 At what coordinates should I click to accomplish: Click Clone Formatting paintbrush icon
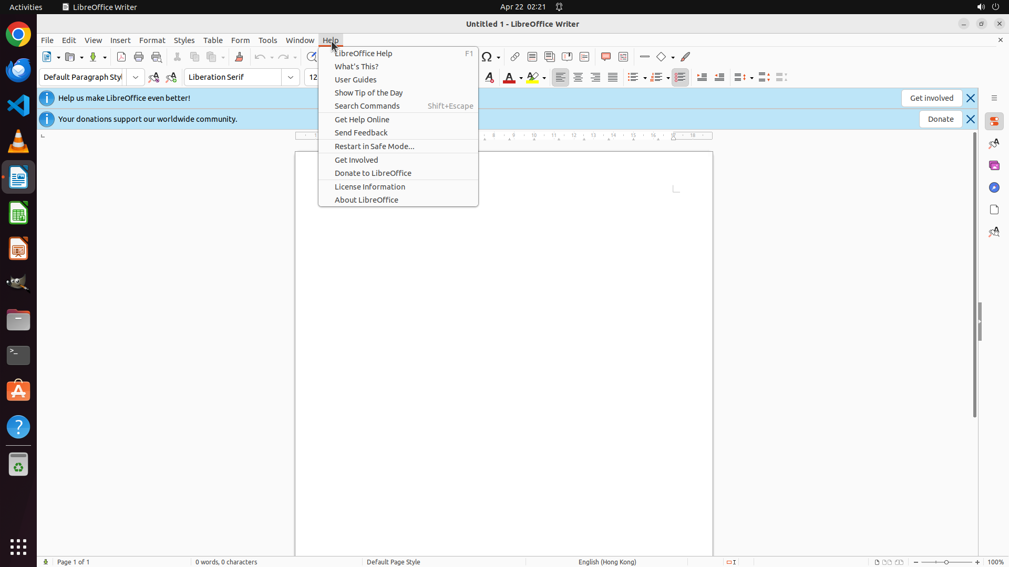coord(239,57)
